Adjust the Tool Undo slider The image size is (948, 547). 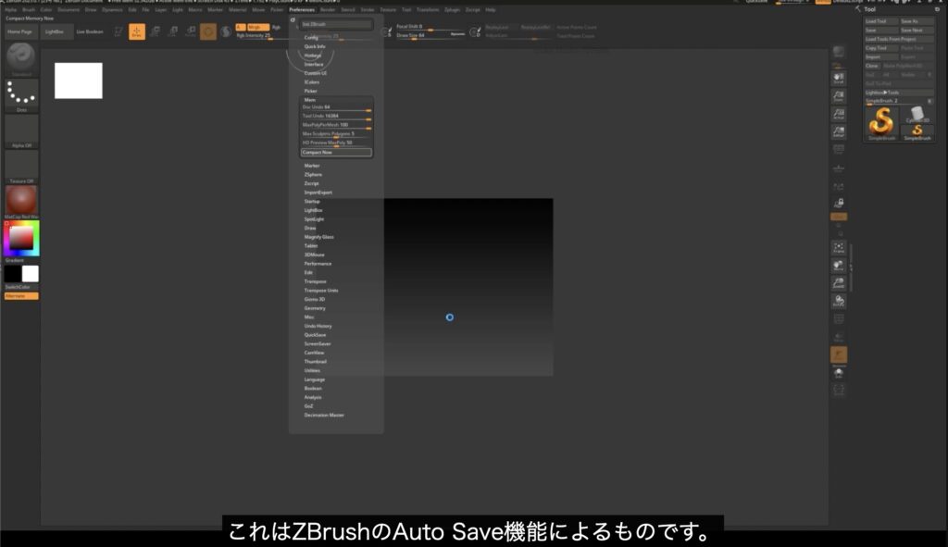point(336,116)
